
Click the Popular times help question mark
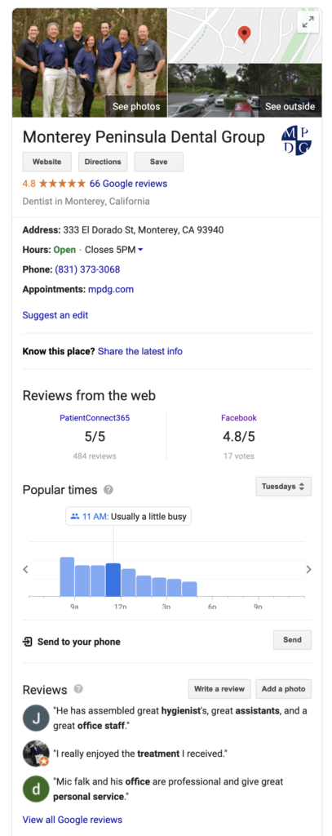pyautogui.click(x=108, y=490)
